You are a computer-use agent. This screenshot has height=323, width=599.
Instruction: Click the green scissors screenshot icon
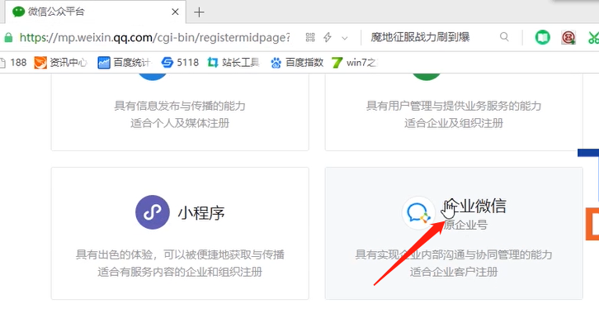point(593,37)
